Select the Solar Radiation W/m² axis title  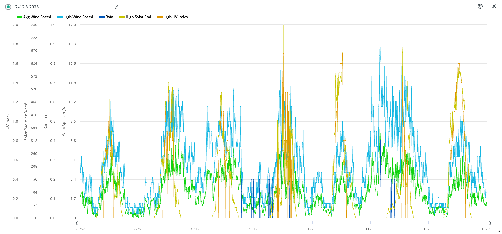coord(26,121)
